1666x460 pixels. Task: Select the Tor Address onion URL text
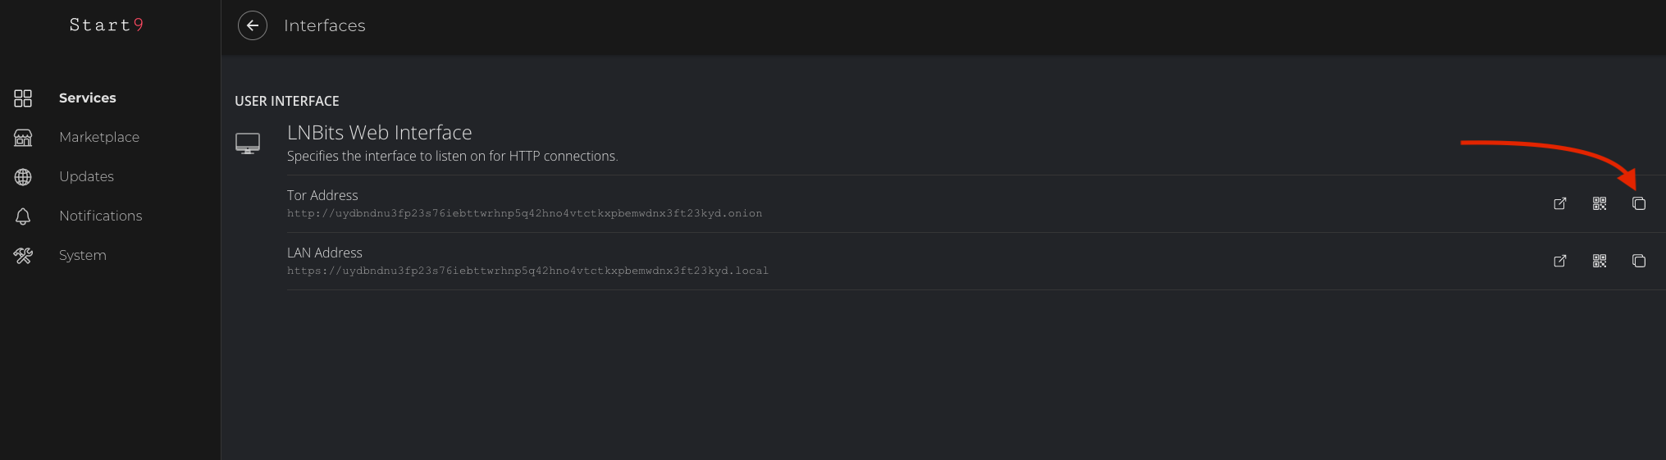coord(524,214)
